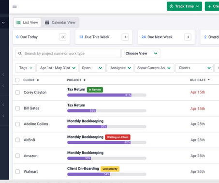
Task: Sort by Project column arrows
Action: (x=85, y=80)
